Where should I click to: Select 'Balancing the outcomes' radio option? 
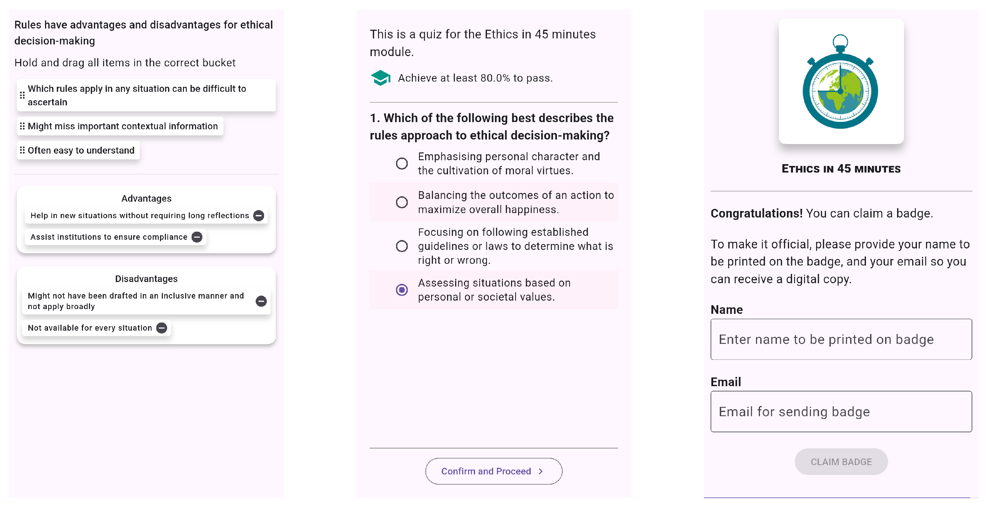(401, 202)
